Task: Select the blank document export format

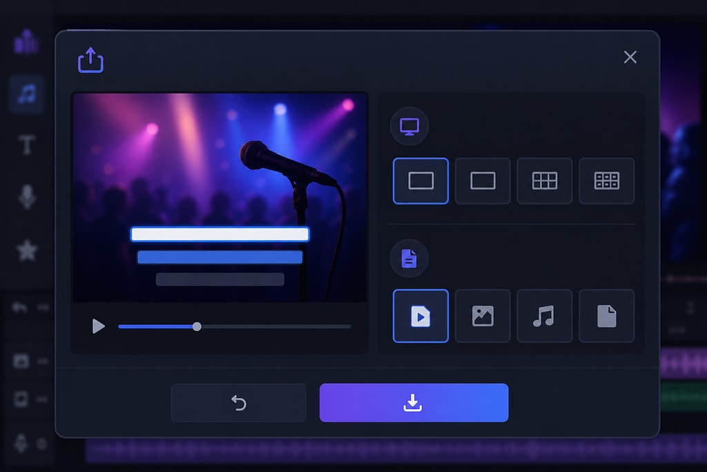Action: [606, 316]
